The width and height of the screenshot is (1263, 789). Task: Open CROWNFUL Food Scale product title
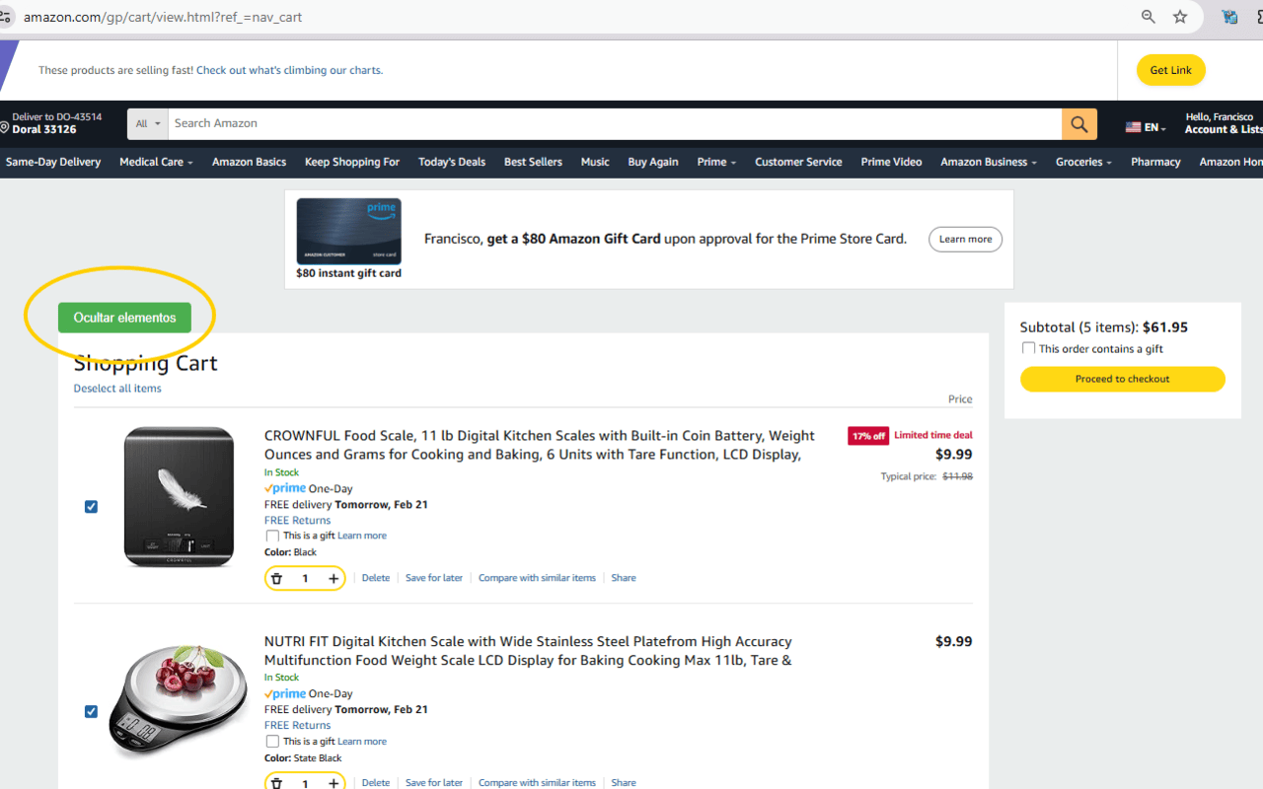click(540, 445)
